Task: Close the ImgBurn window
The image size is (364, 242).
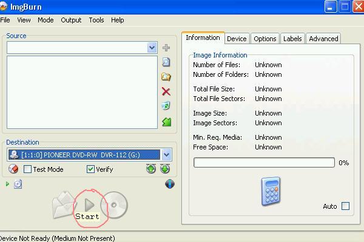Action: [358, 6]
